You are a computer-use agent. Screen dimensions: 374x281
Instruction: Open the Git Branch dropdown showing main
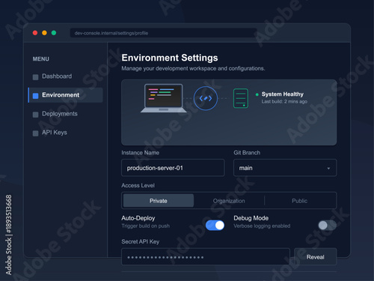(x=285, y=168)
